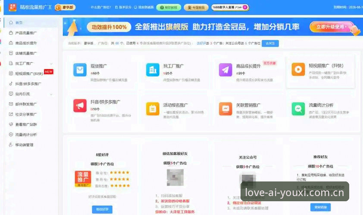Click the 复制链接 button under 推荐好友
The image size is (363, 215).
(x=320, y=207)
